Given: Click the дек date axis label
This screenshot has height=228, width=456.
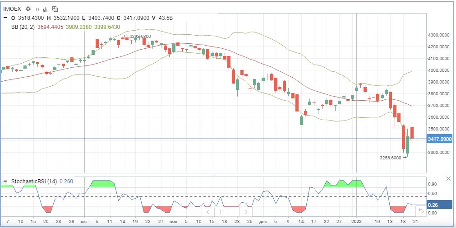Looking at the screenshot, I should [x=263, y=221].
